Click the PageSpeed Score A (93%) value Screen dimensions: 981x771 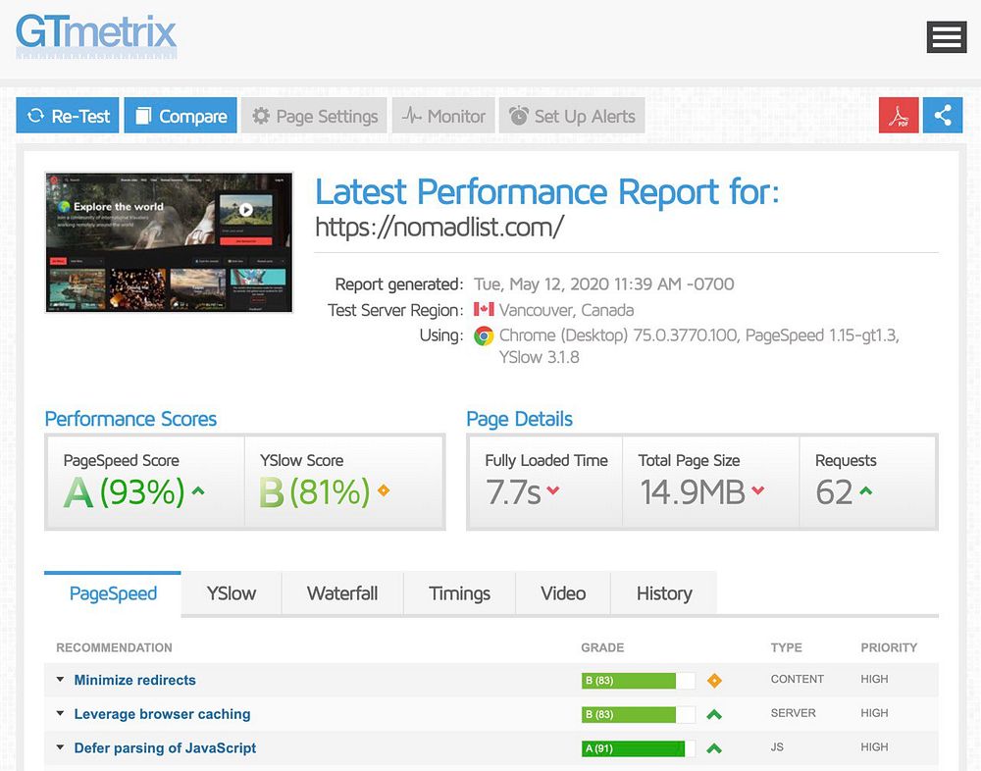[x=124, y=491]
